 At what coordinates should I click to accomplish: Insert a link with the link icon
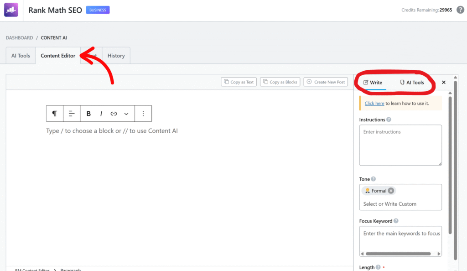114,114
